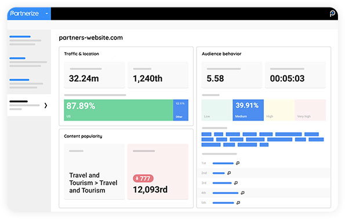Click the Traffic & location panel title
Viewport: 345px width, 219px height.
point(81,54)
